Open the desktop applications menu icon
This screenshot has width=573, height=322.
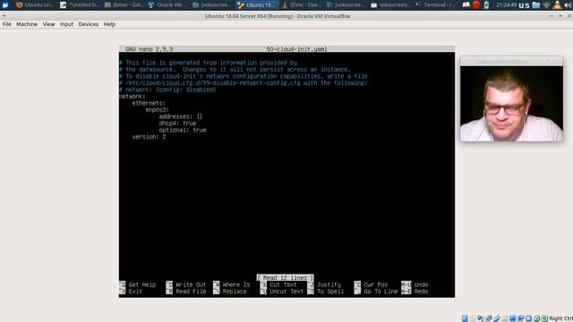5,4
